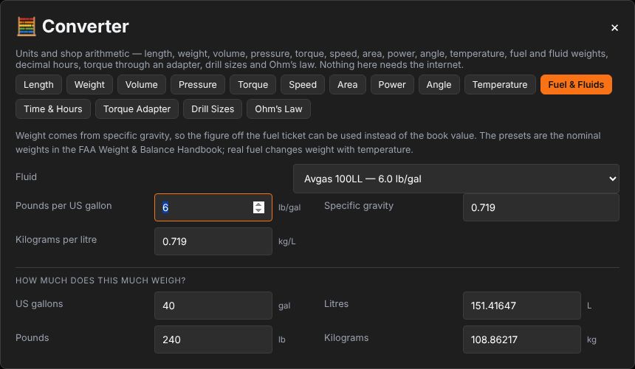Select the Fuel & Fluids tab
Screen dimensions: 635x369
coord(576,85)
